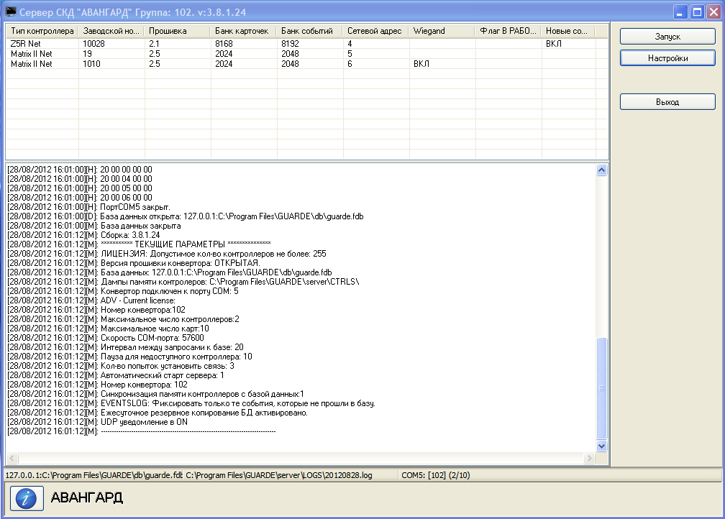Click ВКЛ in the Wiegand column

(x=421, y=64)
